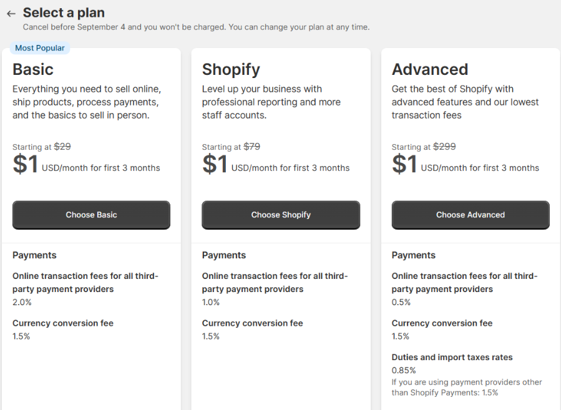This screenshot has width=561, height=410.
Task: Click the $1 price on Shopify plan
Action: pyautogui.click(x=215, y=164)
